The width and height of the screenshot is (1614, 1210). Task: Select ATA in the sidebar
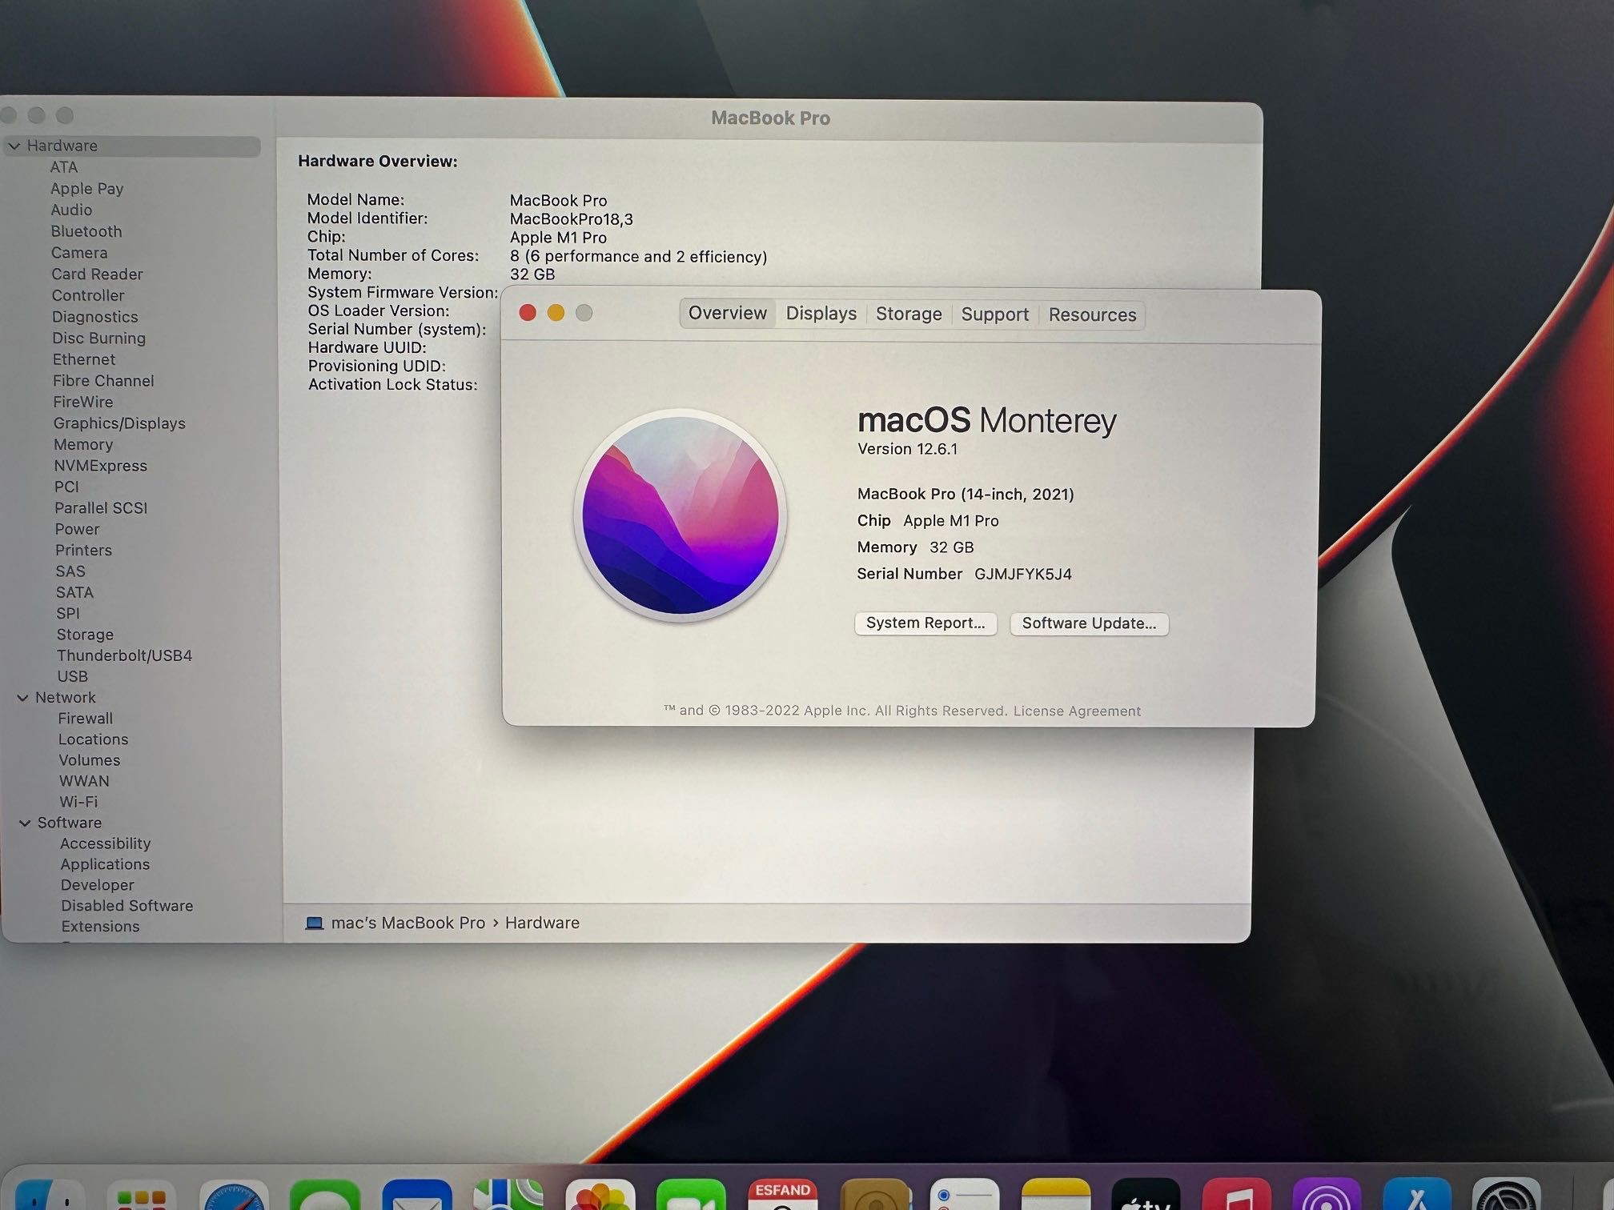(64, 167)
